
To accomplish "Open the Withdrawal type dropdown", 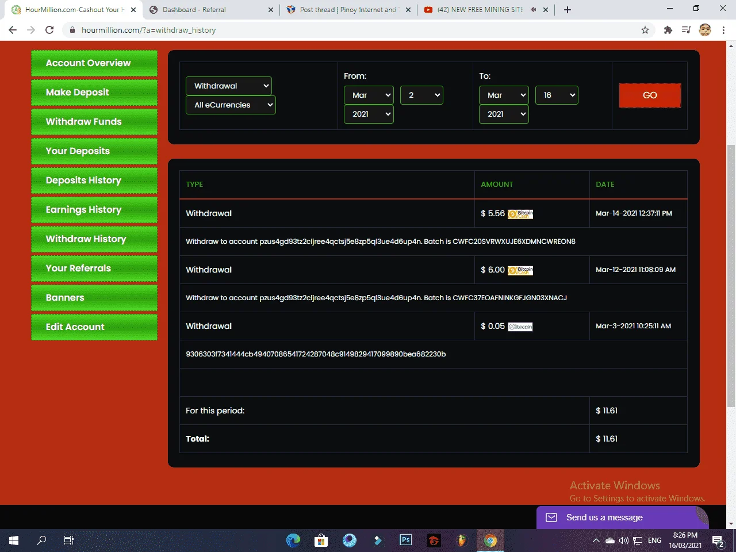I will 229,86.
